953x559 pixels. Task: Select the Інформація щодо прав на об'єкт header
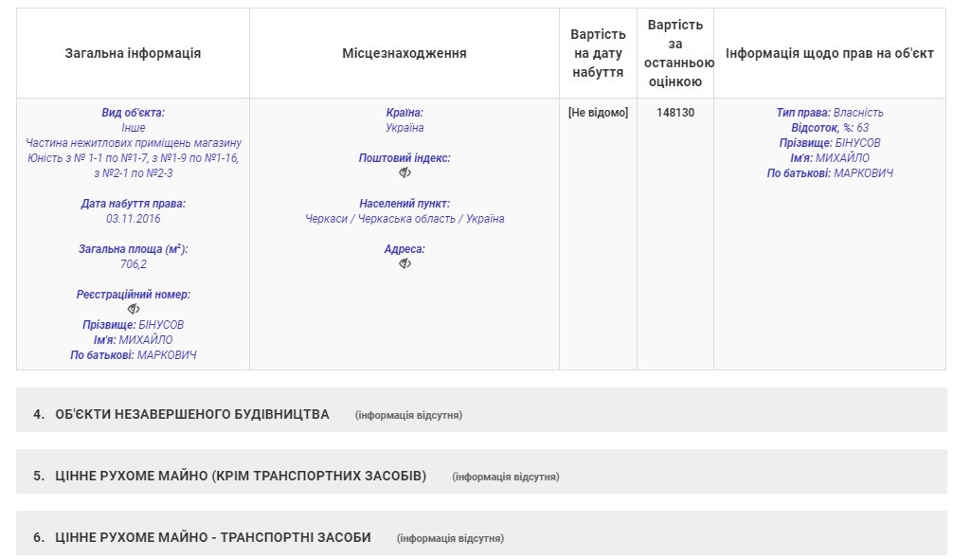[830, 53]
